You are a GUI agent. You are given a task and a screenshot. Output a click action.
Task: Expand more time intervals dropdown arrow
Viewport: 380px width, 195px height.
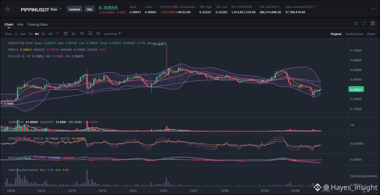(x=58, y=34)
